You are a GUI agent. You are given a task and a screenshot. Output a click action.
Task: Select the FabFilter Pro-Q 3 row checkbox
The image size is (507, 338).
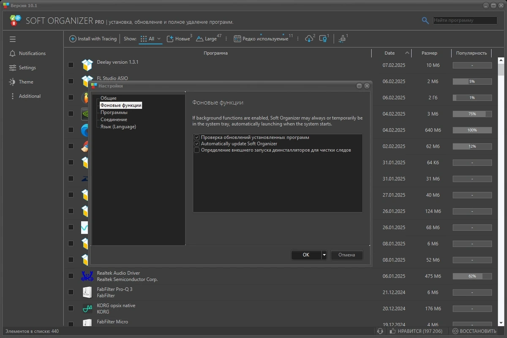tap(71, 292)
